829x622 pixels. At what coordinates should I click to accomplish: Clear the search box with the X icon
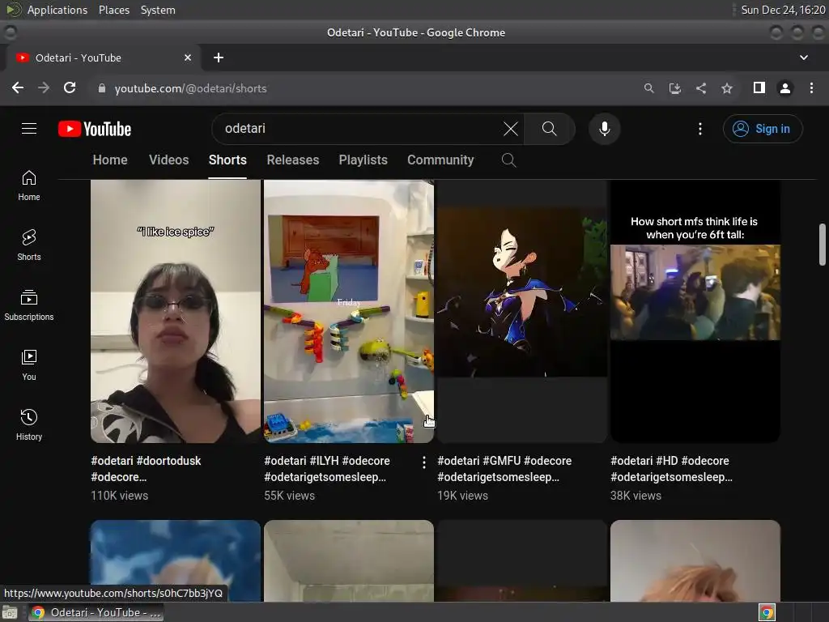click(510, 129)
